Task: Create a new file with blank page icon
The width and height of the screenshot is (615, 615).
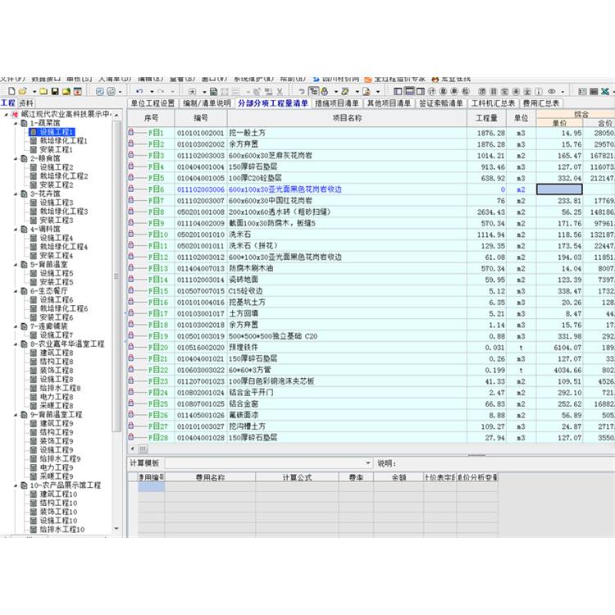Action: 11,91
